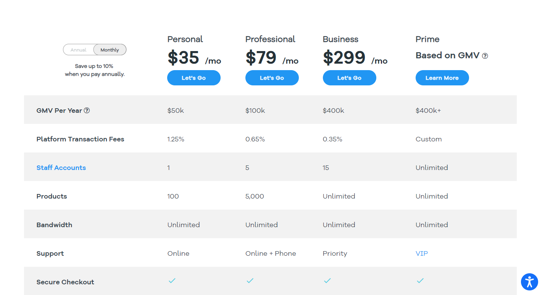The width and height of the screenshot is (545, 295).
Task: Open the accessibility widget icon
Action: (x=529, y=282)
